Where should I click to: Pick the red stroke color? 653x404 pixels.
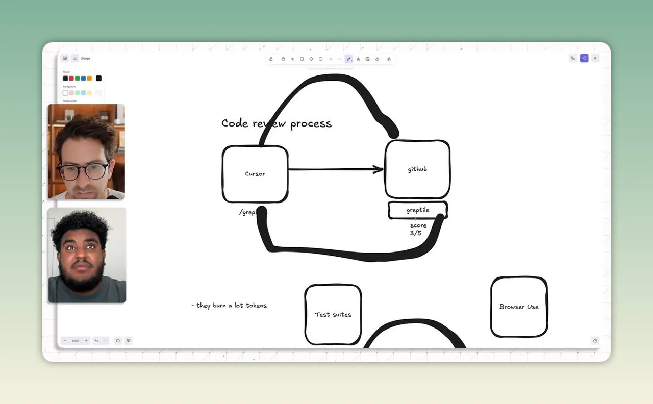[71, 78]
